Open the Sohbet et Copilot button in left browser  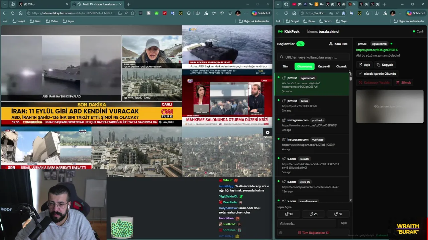pos(261,13)
